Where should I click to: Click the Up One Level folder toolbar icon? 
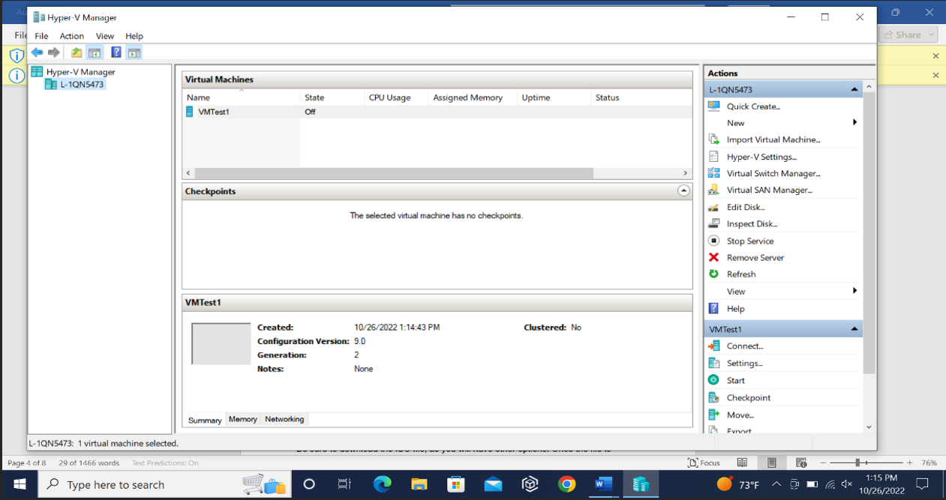[77, 52]
